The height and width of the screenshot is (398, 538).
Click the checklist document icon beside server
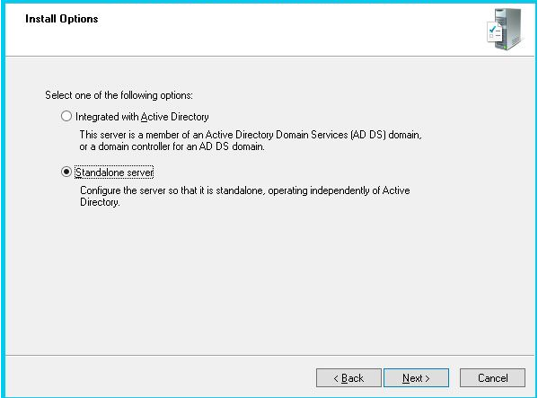tap(494, 32)
